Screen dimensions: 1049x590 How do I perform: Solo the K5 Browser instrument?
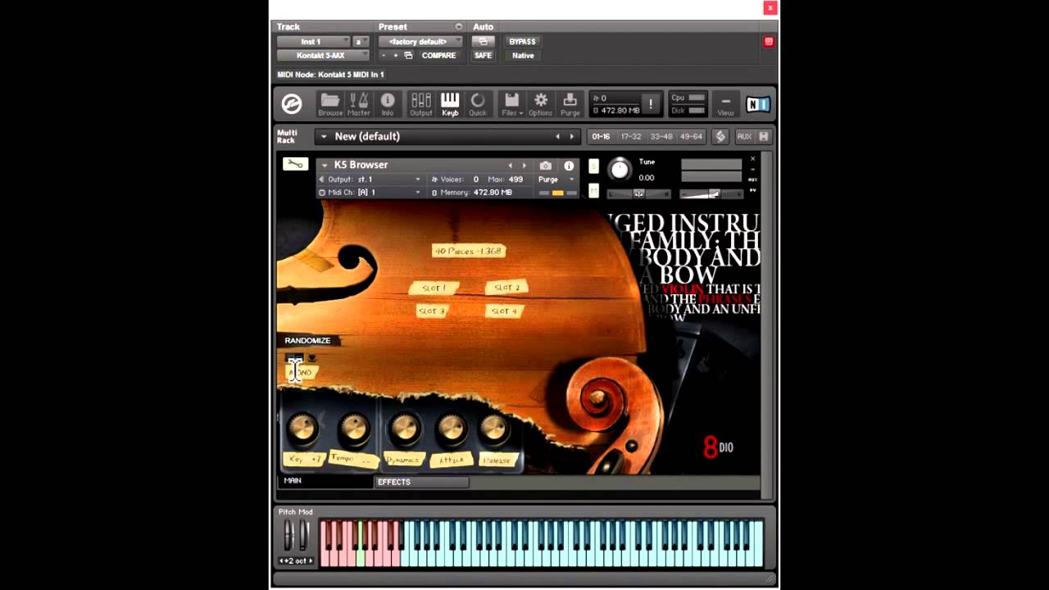coord(593,166)
